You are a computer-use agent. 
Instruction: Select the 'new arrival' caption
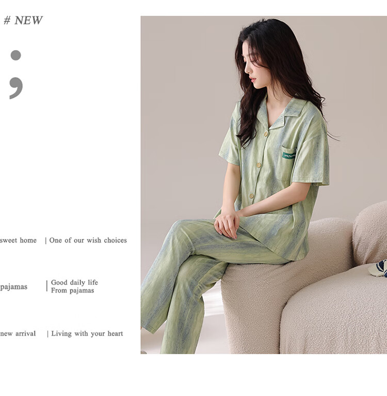point(18,333)
